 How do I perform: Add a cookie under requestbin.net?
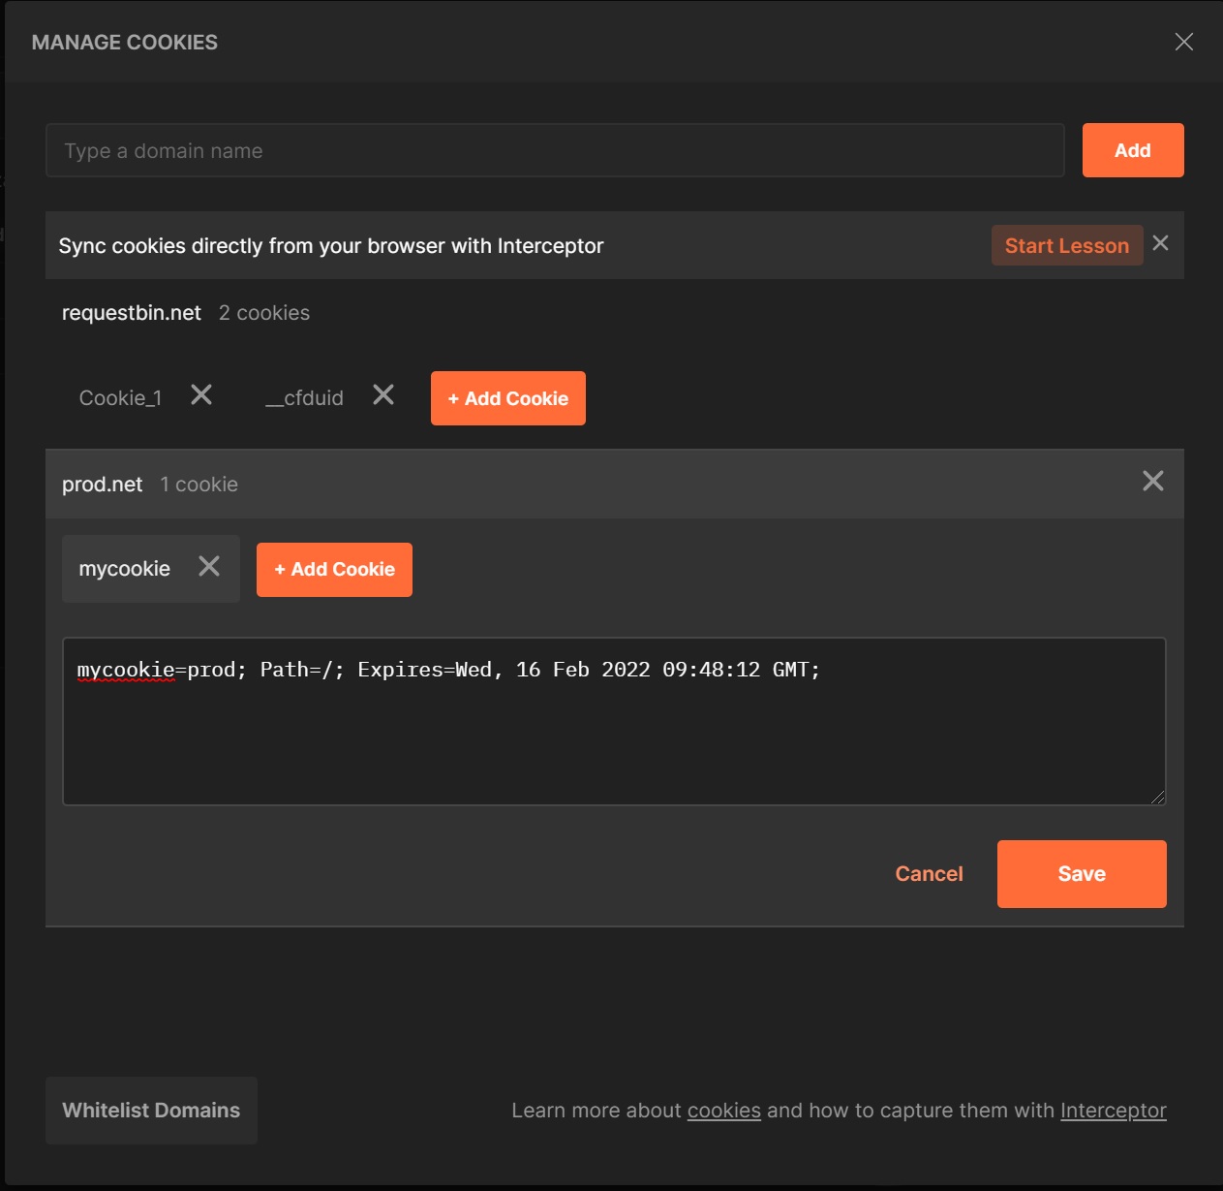click(x=507, y=398)
